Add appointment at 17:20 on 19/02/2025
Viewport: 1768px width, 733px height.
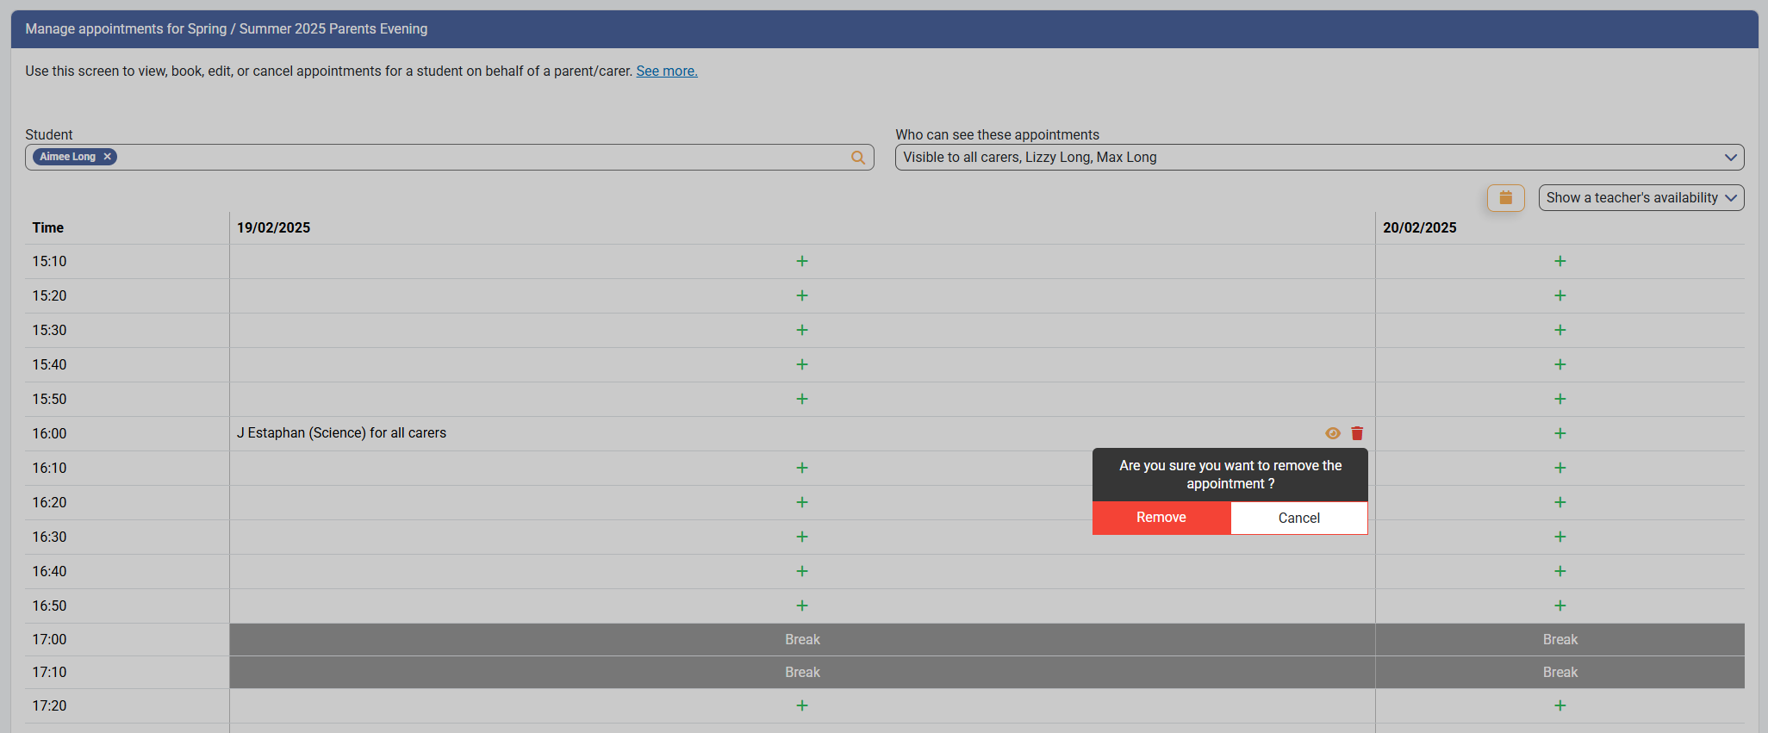tap(801, 705)
